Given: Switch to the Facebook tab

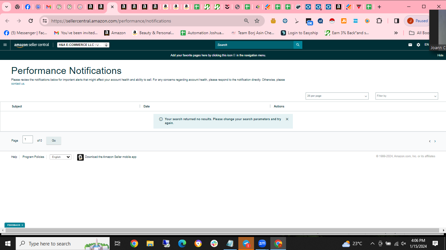Looking at the screenshot, I should 28,7.
